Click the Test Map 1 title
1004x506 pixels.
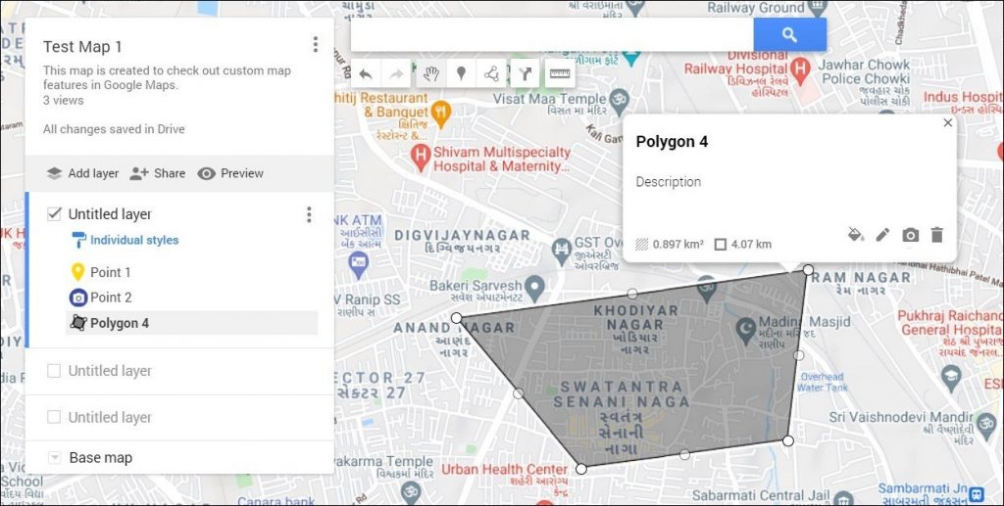tap(82, 47)
